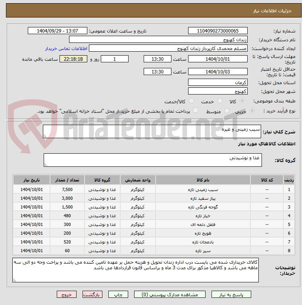Viewport: 302px width, 305px height.
Task: Click the cell پیاز سفید تازه
Action: tap(203, 198)
